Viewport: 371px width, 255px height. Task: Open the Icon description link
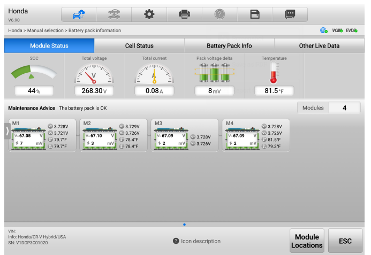(x=196, y=241)
